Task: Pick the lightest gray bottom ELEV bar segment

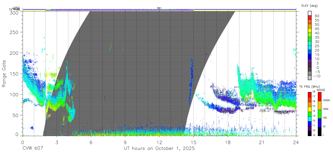Action: point(310,78)
